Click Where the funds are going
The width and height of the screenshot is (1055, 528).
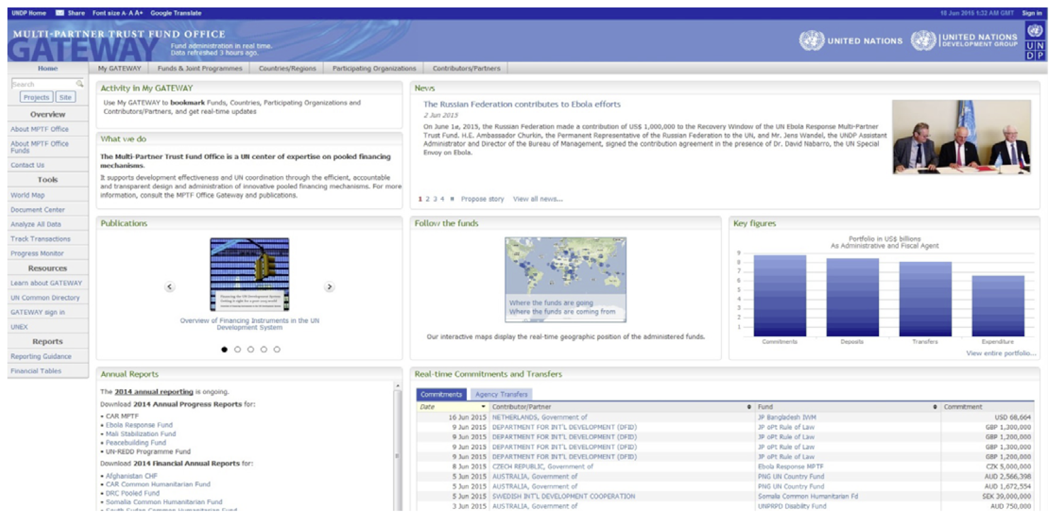tap(551, 303)
